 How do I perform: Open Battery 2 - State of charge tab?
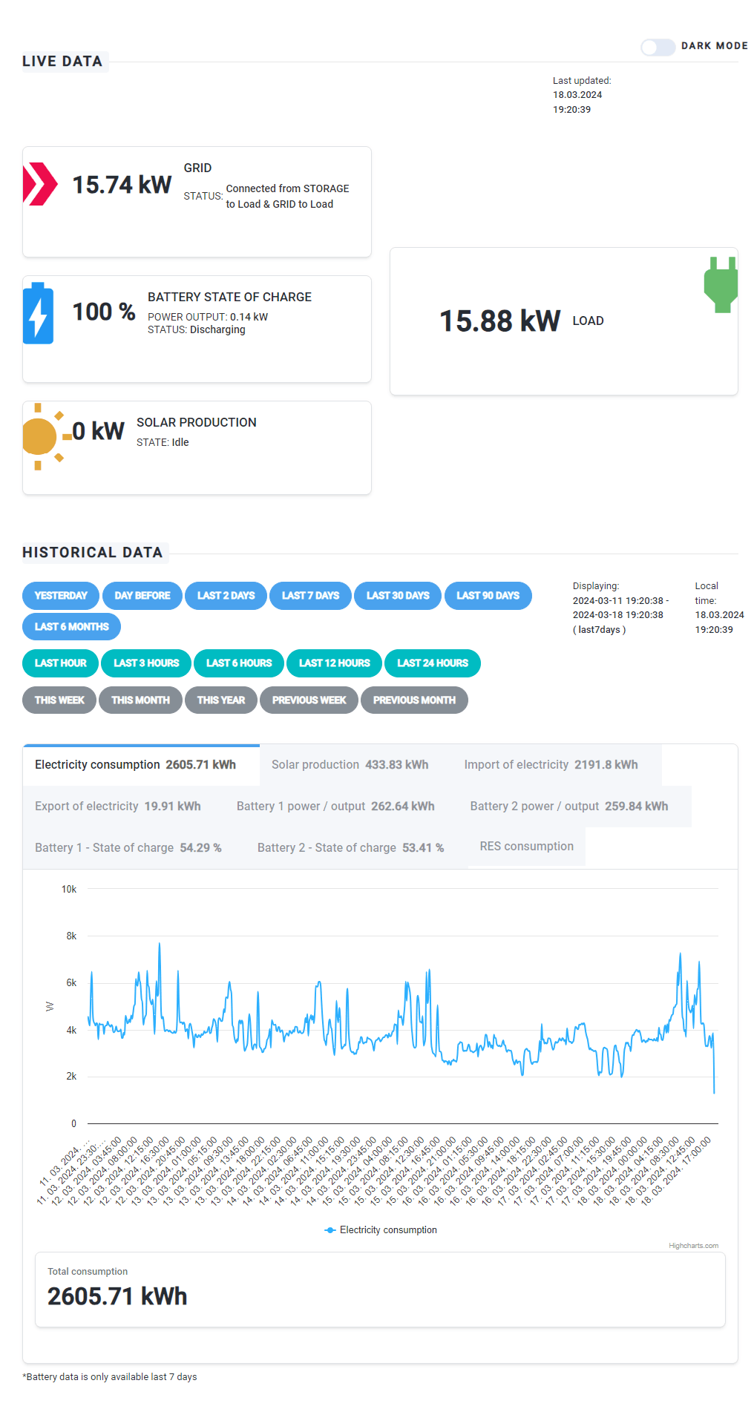350,848
